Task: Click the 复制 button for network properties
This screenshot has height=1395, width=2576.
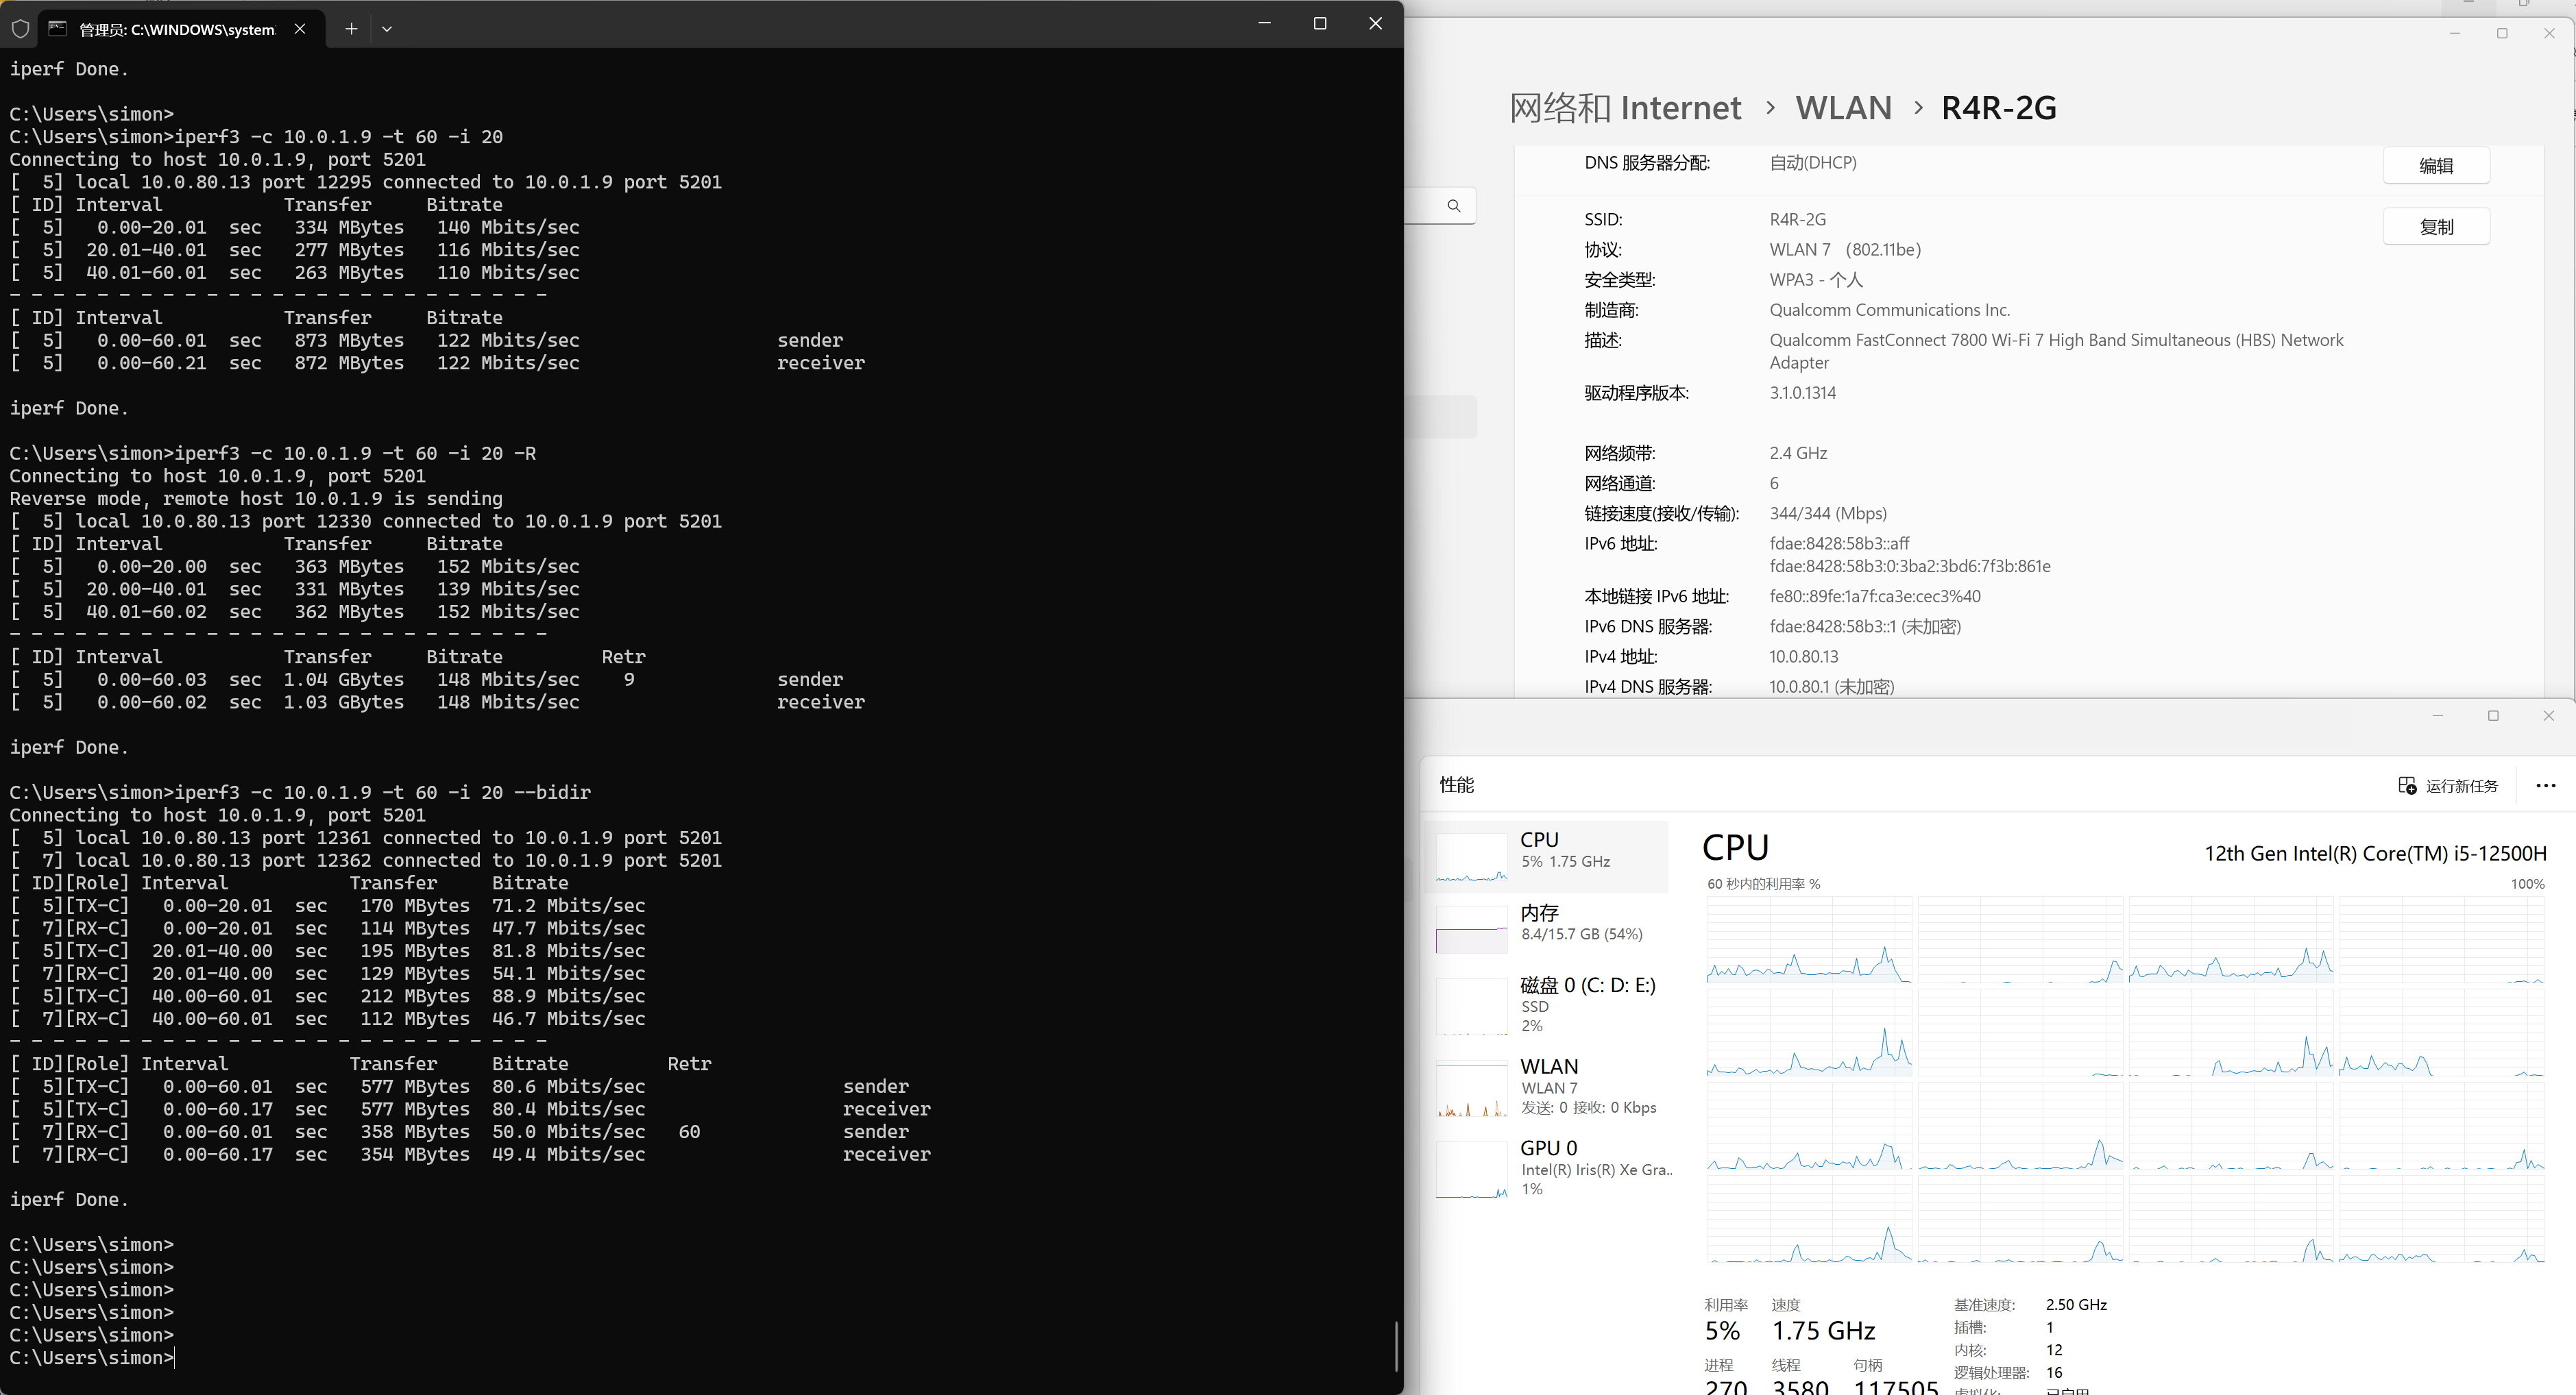Action: (2436, 227)
